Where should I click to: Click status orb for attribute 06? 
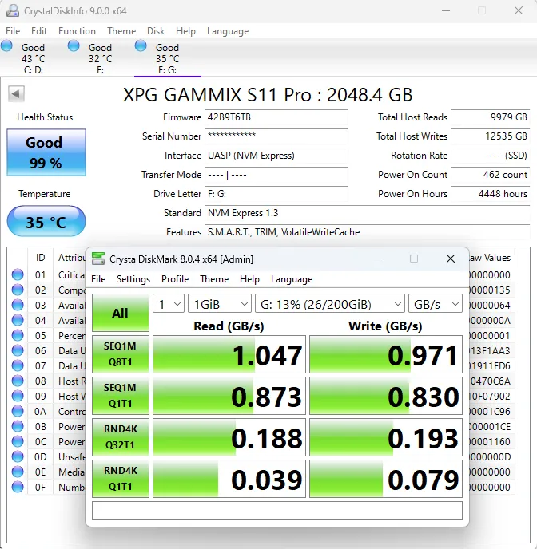pos(18,351)
